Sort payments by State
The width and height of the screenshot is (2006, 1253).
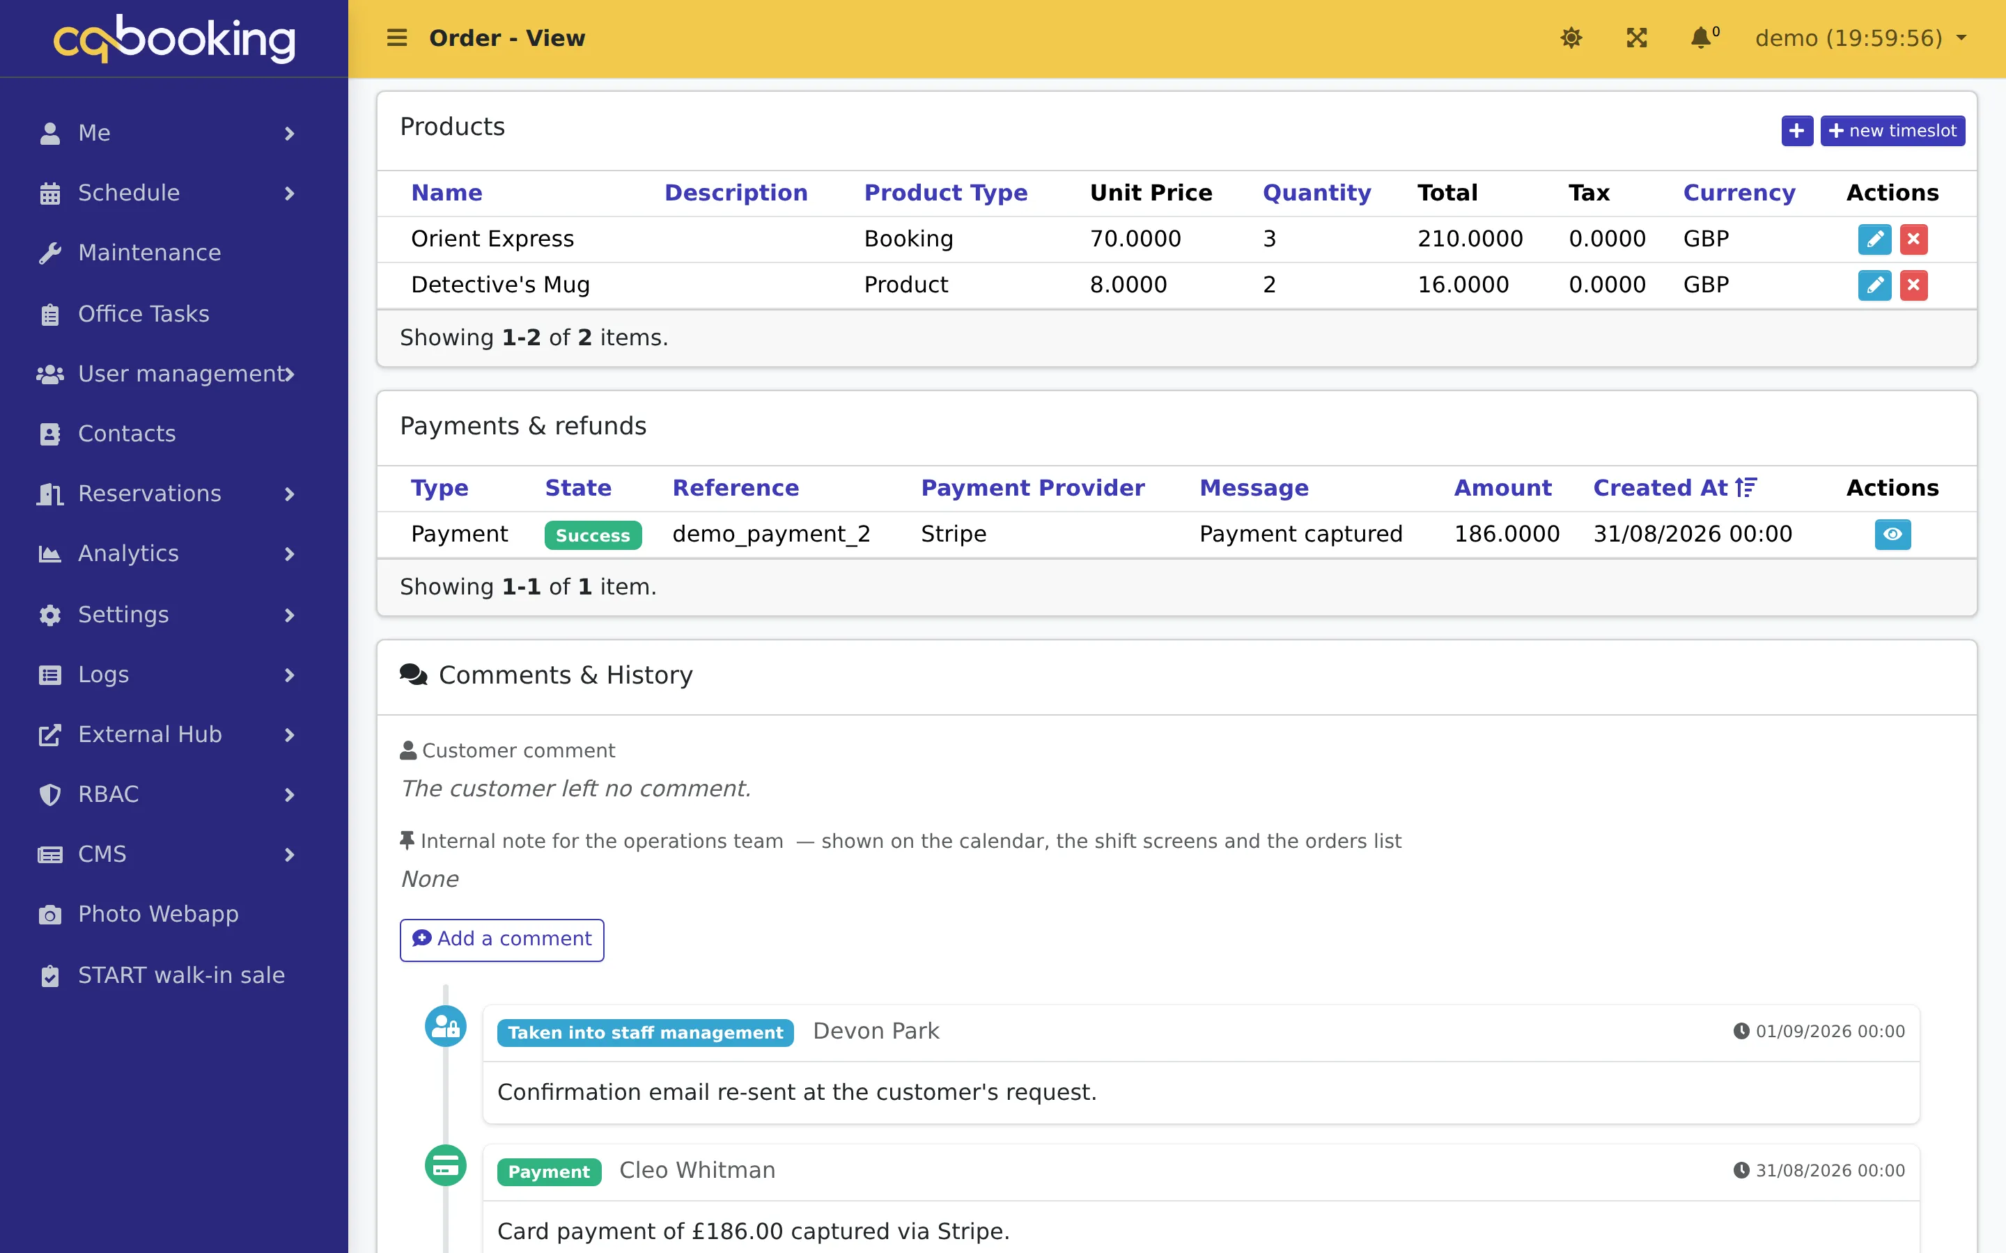coord(577,488)
